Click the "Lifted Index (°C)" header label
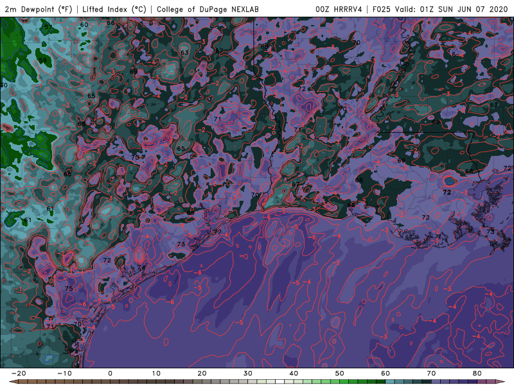514x385 pixels. pos(114,9)
